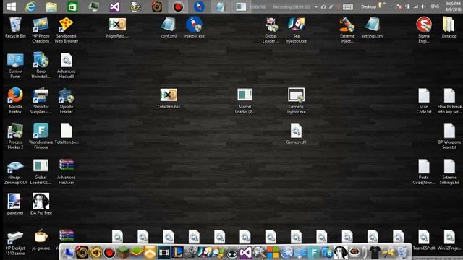Open File Explorer from the taskbar
Viewport: 463px width, 260px height.
coord(51,6)
